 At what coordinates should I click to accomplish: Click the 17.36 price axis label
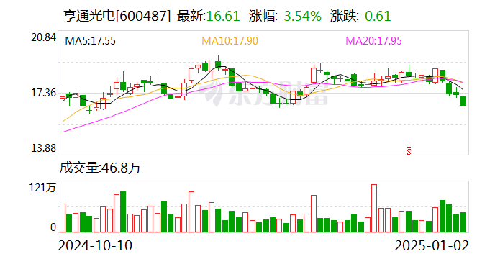43,93
